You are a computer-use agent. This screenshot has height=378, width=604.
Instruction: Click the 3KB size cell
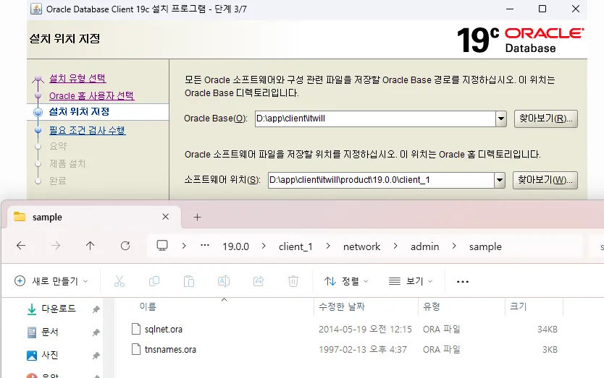(x=550, y=349)
